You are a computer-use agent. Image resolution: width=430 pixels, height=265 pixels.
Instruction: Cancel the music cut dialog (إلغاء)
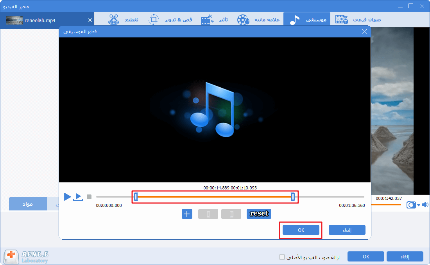[347, 230]
